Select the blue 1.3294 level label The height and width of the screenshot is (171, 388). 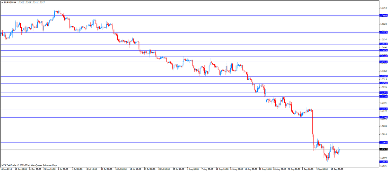(383, 83)
